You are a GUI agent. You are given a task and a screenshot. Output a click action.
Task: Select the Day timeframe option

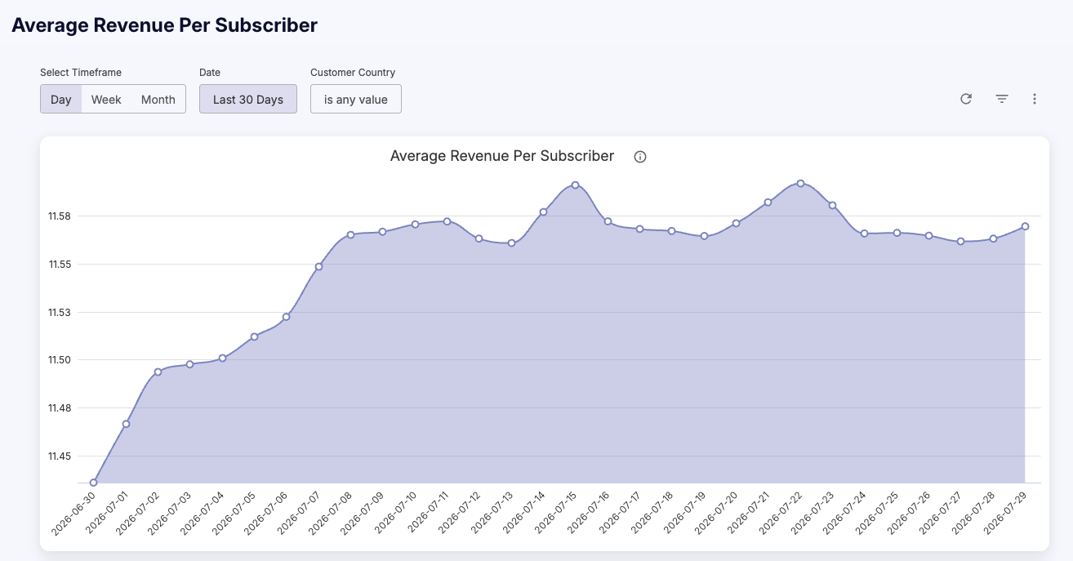click(x=61, y=100)
